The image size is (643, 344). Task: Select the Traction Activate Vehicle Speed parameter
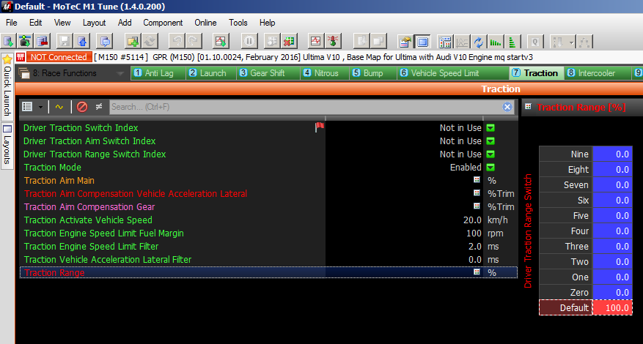pyautogui.click(x=88, y=220)
